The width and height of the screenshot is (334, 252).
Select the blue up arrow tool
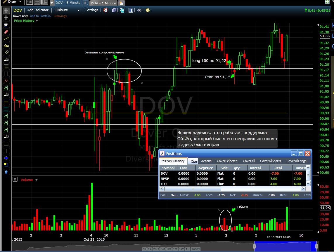click(x=6, y=172)
